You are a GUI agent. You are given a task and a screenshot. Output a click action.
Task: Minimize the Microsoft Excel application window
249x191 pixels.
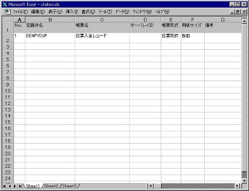point(232,4)
